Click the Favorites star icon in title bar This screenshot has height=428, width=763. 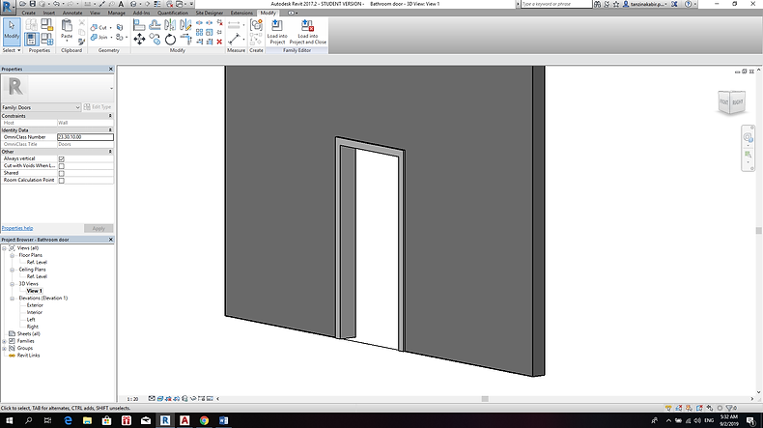coord(616,4)
